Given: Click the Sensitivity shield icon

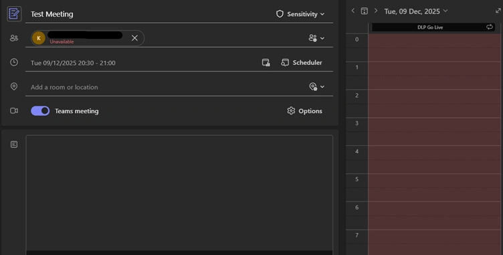Looking at the screenshot, I should (280, 14).
